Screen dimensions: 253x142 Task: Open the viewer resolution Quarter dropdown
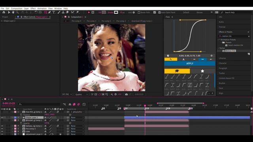pos(81,94)
